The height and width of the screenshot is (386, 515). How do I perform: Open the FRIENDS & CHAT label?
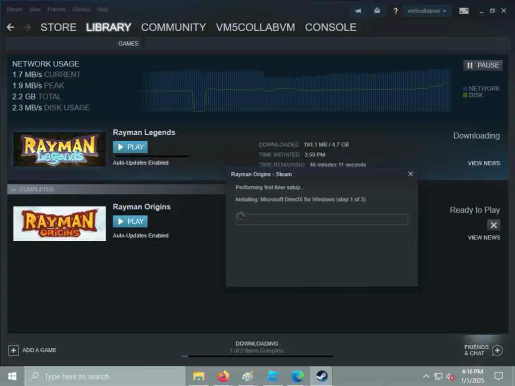pos(476,350)
